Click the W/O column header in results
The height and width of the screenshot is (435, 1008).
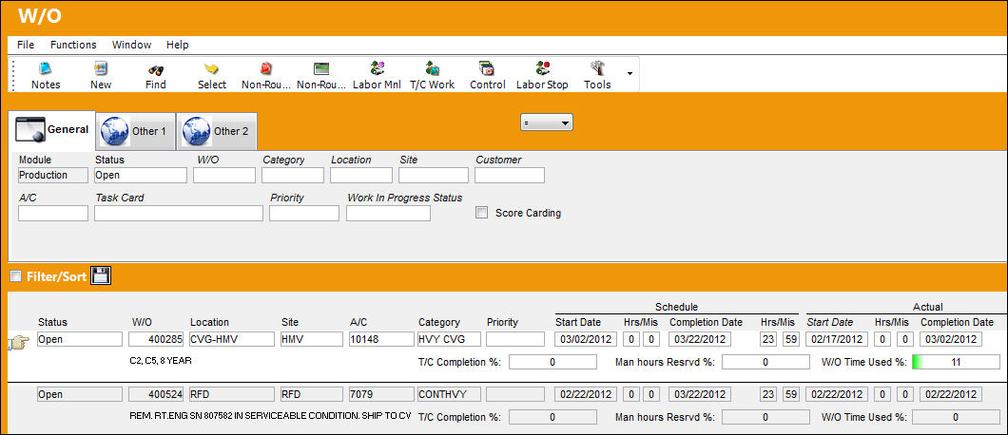[x=142, y=323]
